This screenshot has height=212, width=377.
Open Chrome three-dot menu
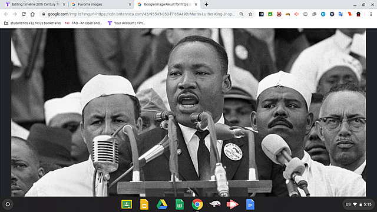[x=371, y=14]
